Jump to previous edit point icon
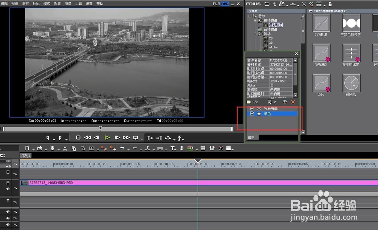 pyautogui.click(x=150, y=138)
